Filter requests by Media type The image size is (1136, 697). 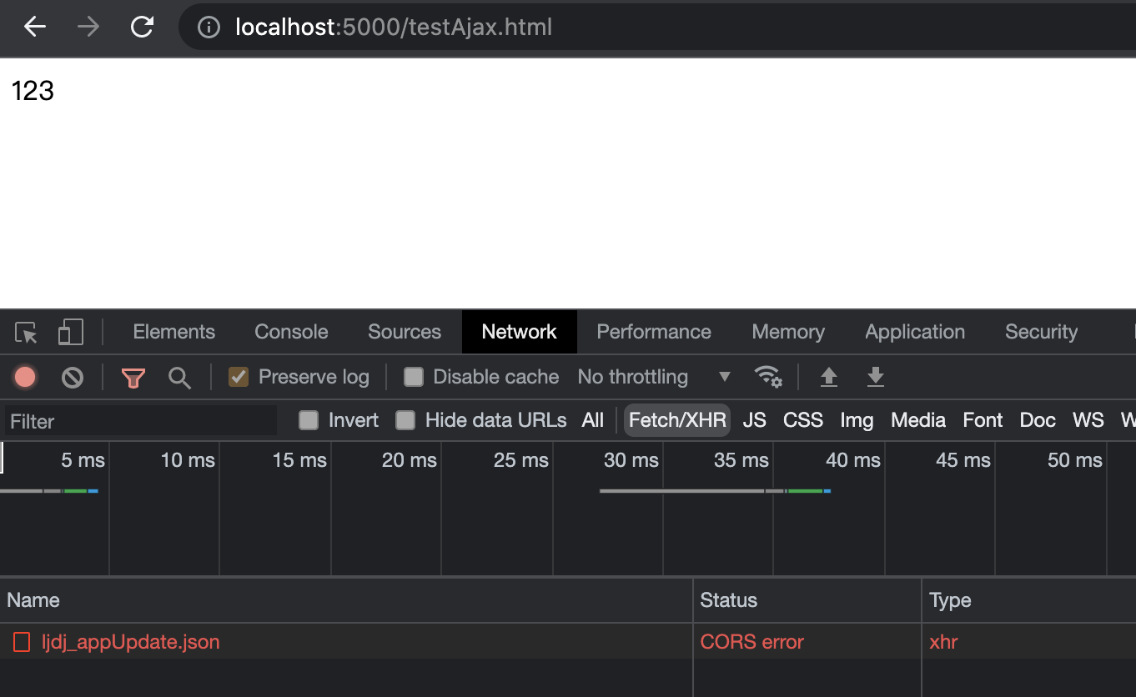[x=918, y=420]
